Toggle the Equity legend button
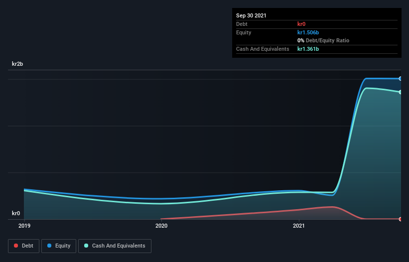The height and width of the screenshot is (262, 409). [x=59, y=246]
